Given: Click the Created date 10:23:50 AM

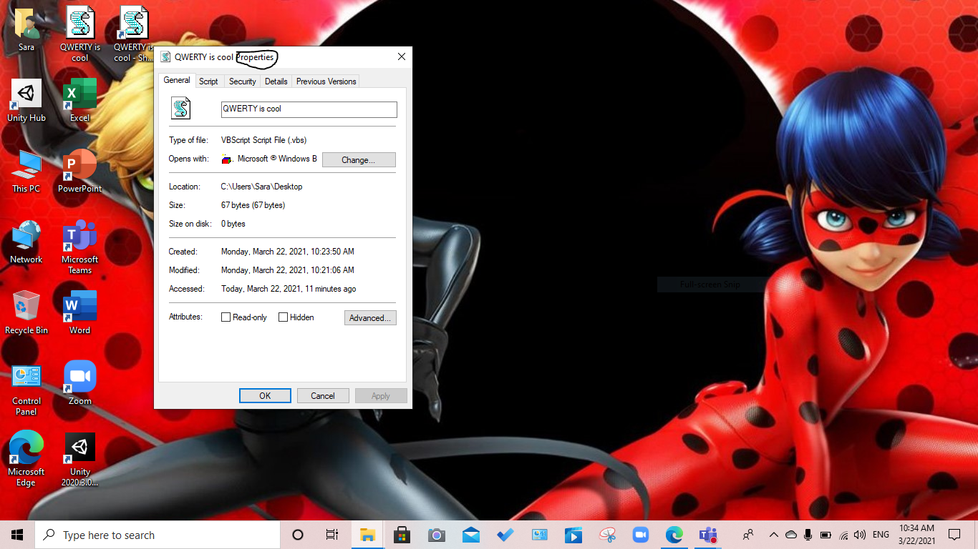Looking at the screenshot, I should pyautogui.click(x=287, y=252).
